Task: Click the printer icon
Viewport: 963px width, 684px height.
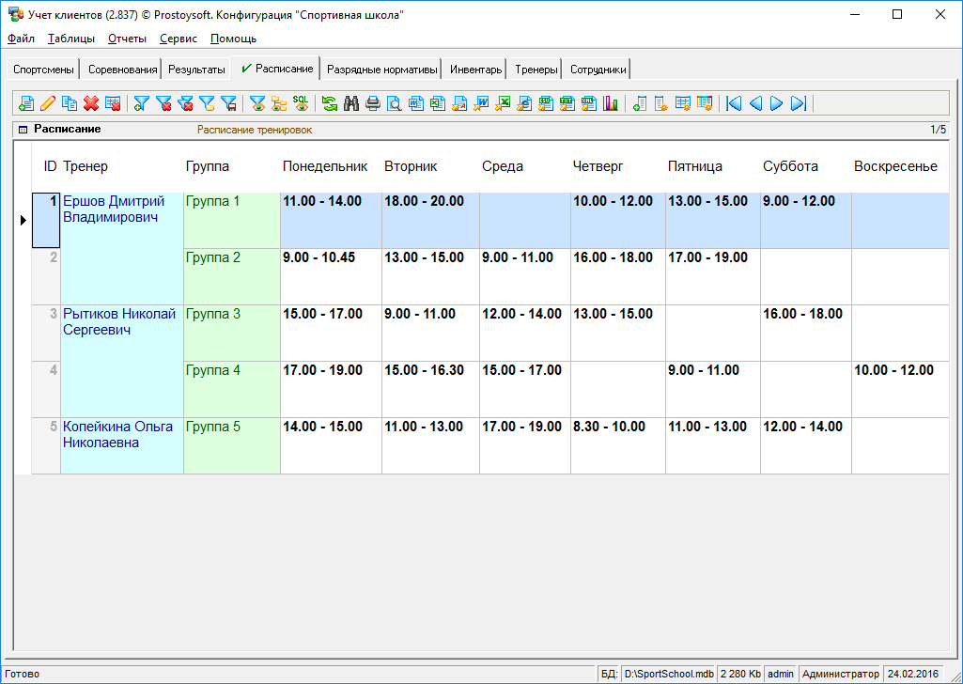Action: tap(373, 103)
